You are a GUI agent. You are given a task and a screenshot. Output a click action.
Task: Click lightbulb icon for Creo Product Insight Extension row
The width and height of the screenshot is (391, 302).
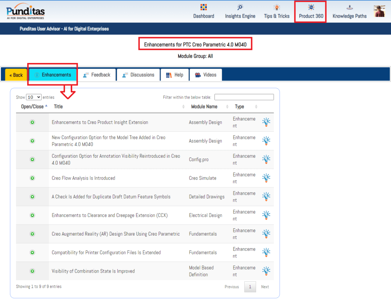pos(266,122)
